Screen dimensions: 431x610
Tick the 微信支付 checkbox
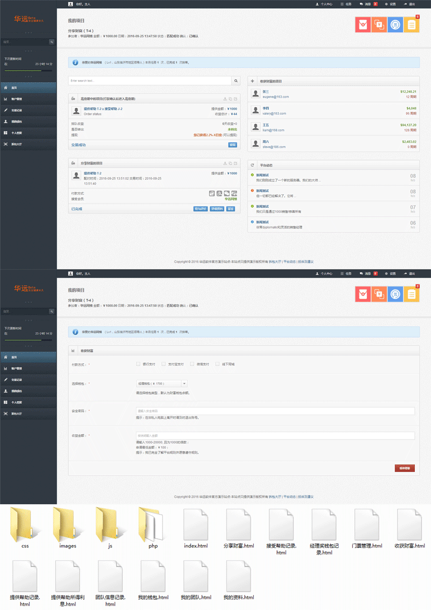click(x=192, y=364)
